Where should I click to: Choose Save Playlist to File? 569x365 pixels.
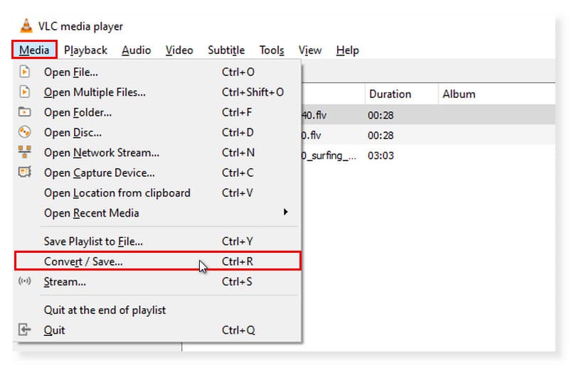click(x=93, y=241)
